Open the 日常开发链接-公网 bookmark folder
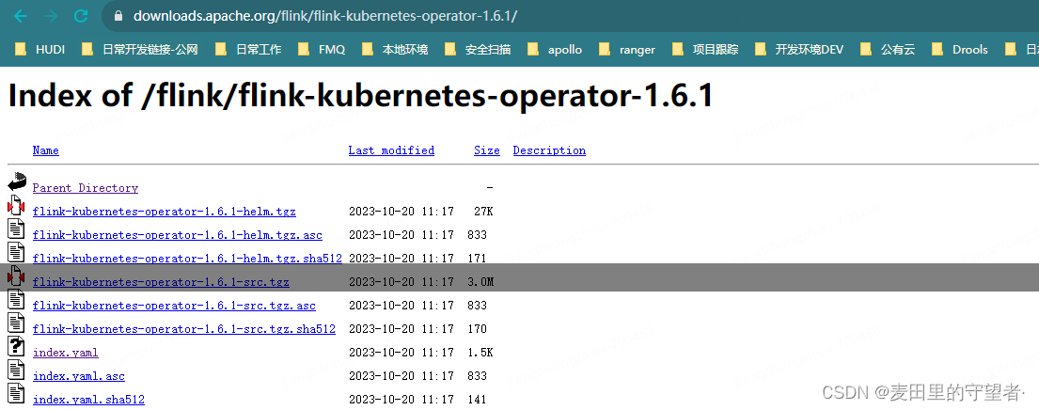This screenshot has width=1039, height=410. [x=140, y=49]
